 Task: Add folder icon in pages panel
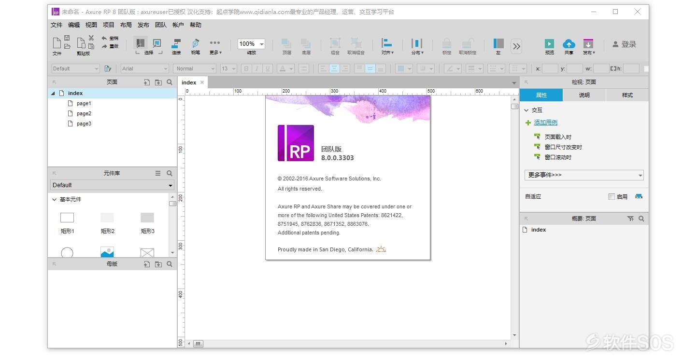coord(158,82)
